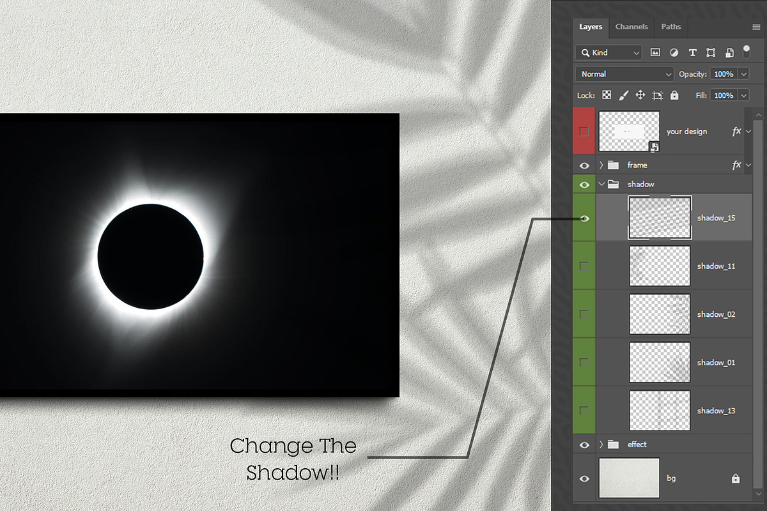Screen dimensions: 767x511
Task: Select the layer named shadow_02
Action: point(716,314)
